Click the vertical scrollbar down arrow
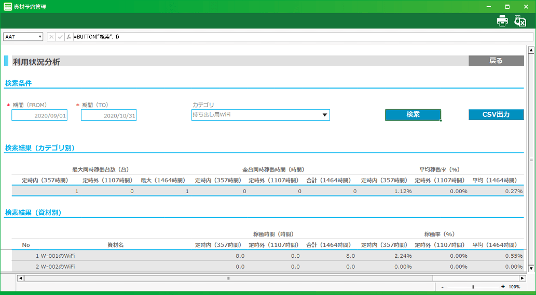Screen dimensions: 536x295 point(531,268)
